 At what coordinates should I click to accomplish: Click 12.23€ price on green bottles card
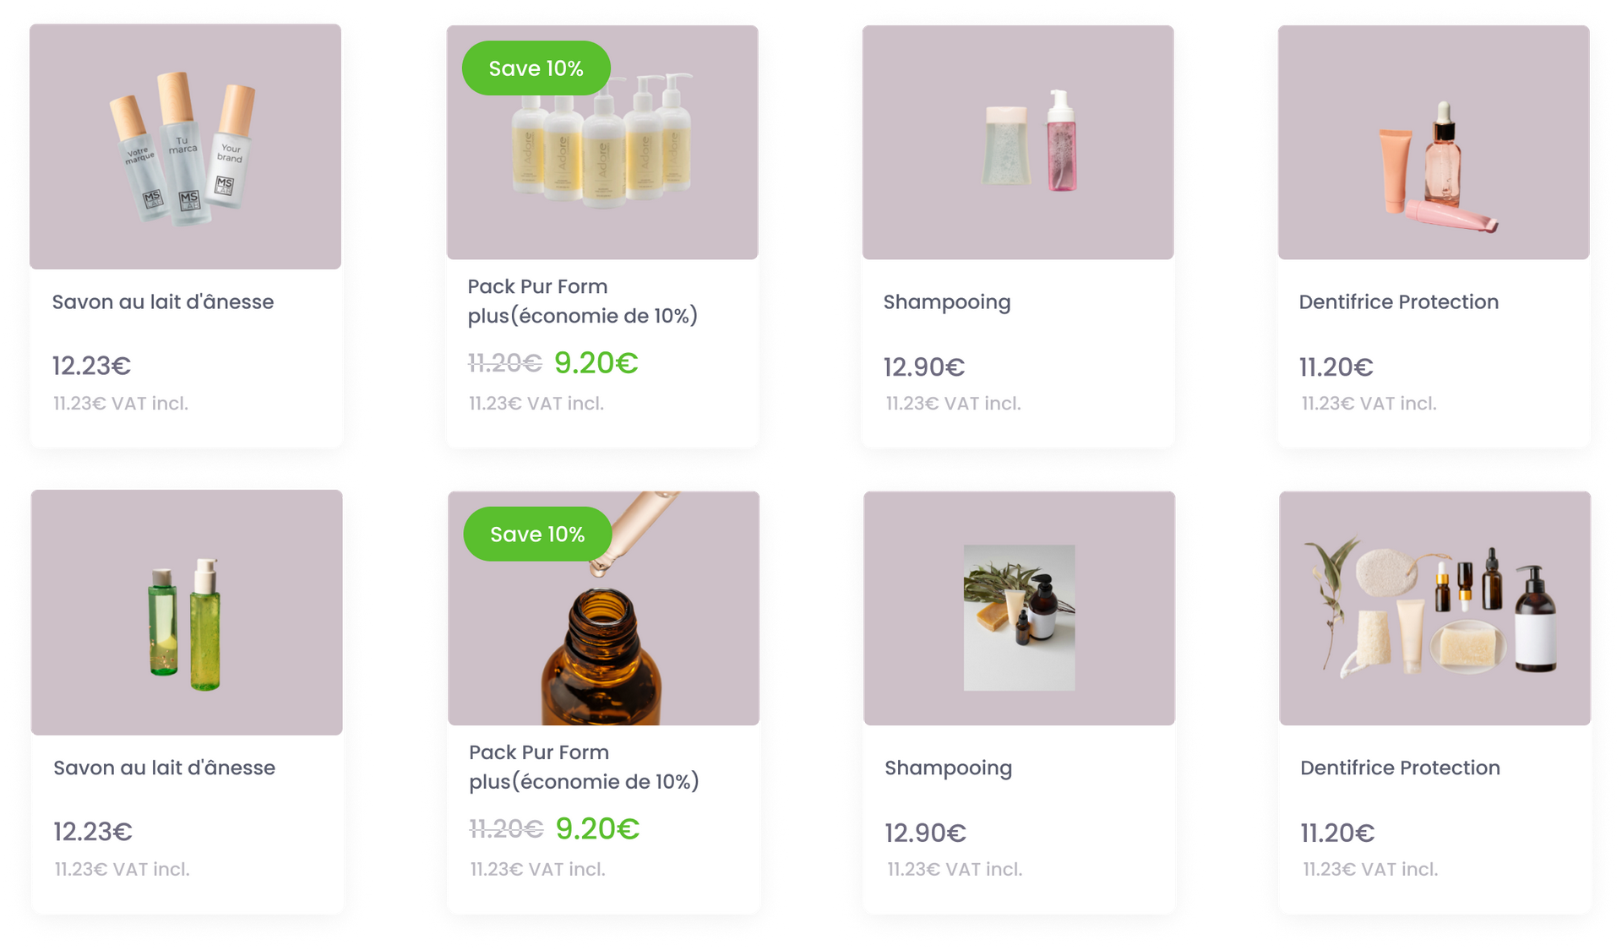93,832
